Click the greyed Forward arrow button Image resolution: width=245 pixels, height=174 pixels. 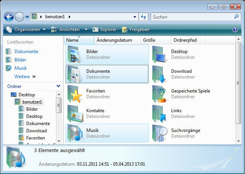tap(19, 17)
